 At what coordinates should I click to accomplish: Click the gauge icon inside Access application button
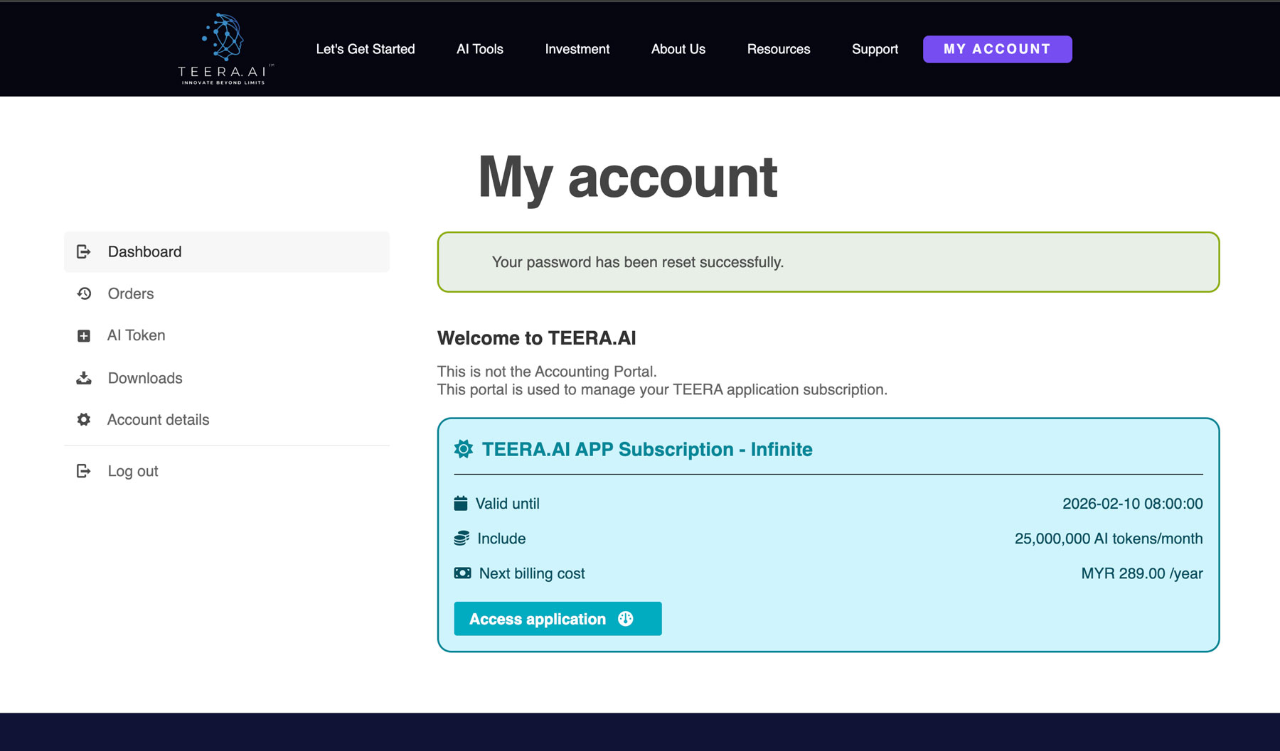coord(626,618)
